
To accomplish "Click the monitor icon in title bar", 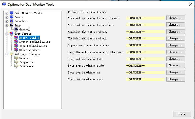I will click(x=4, y=4).
